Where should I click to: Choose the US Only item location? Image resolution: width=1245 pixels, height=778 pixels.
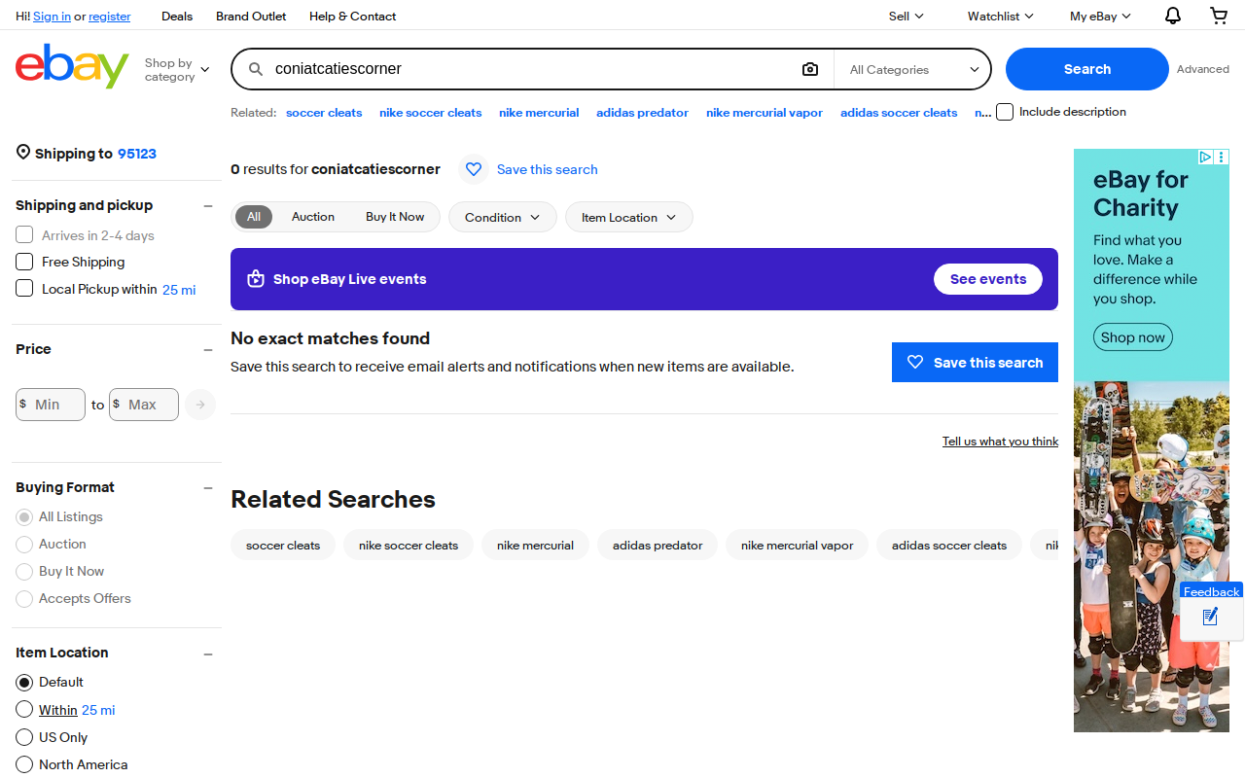click(x=24, y=737)
